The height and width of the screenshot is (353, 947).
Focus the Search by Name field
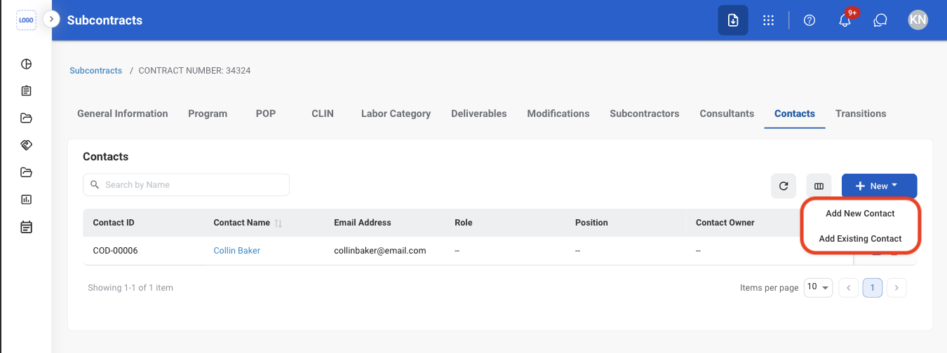tap(186, 185)
